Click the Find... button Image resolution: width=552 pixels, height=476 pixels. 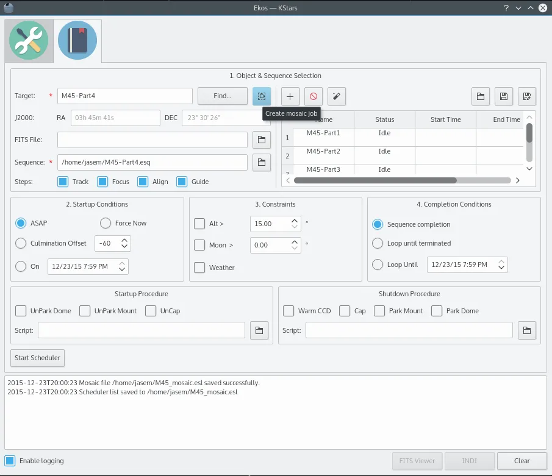click(223, 96)
